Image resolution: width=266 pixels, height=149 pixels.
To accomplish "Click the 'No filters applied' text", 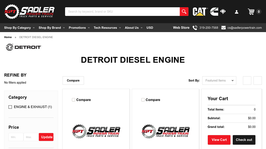I will pos(15,82).
